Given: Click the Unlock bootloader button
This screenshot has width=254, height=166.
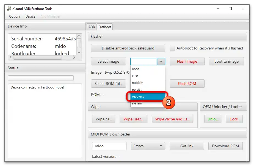Looking at the screenshot, I should pos(213,119).
